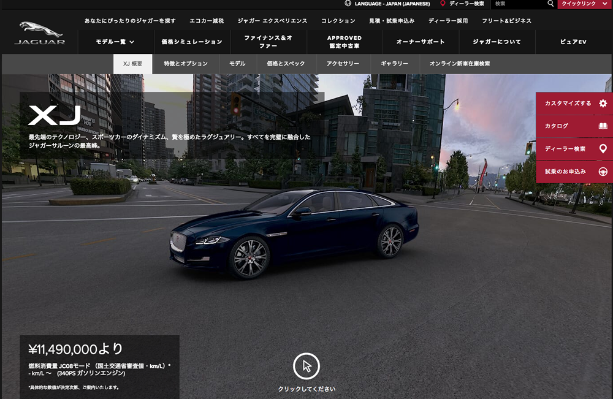
Task: Click the steering wheel test-drive icon
Action: click(603, 172)
